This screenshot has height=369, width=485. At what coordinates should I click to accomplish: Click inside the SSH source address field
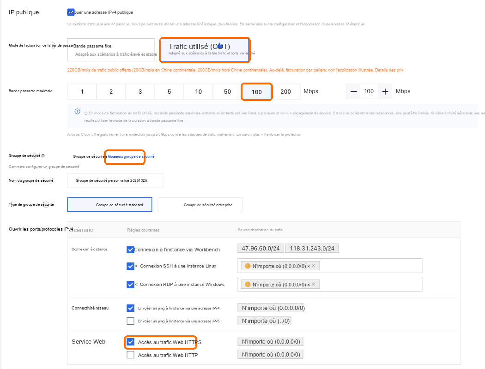(x=330, y=266)
